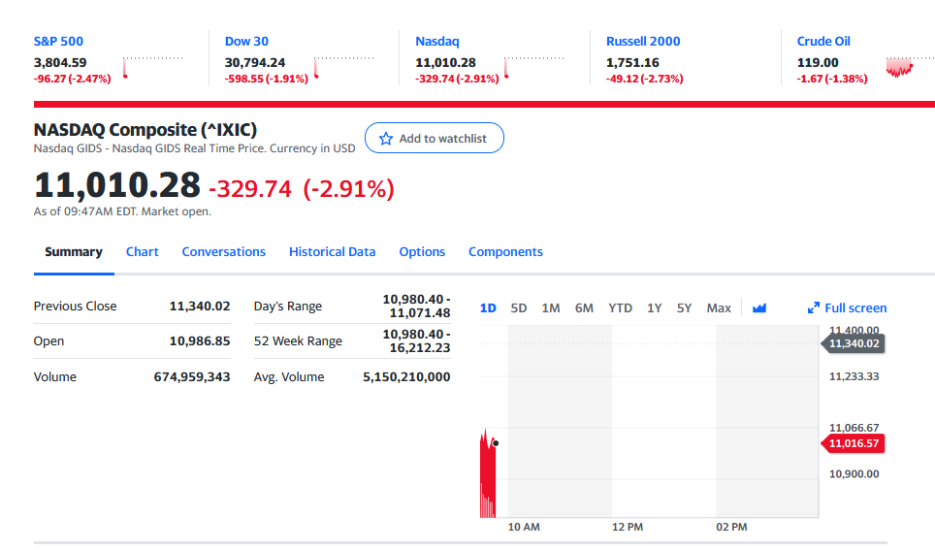This screenshot has height=550, width=935.
Task: Select the YTD chart range
Action: click(620, 307)
